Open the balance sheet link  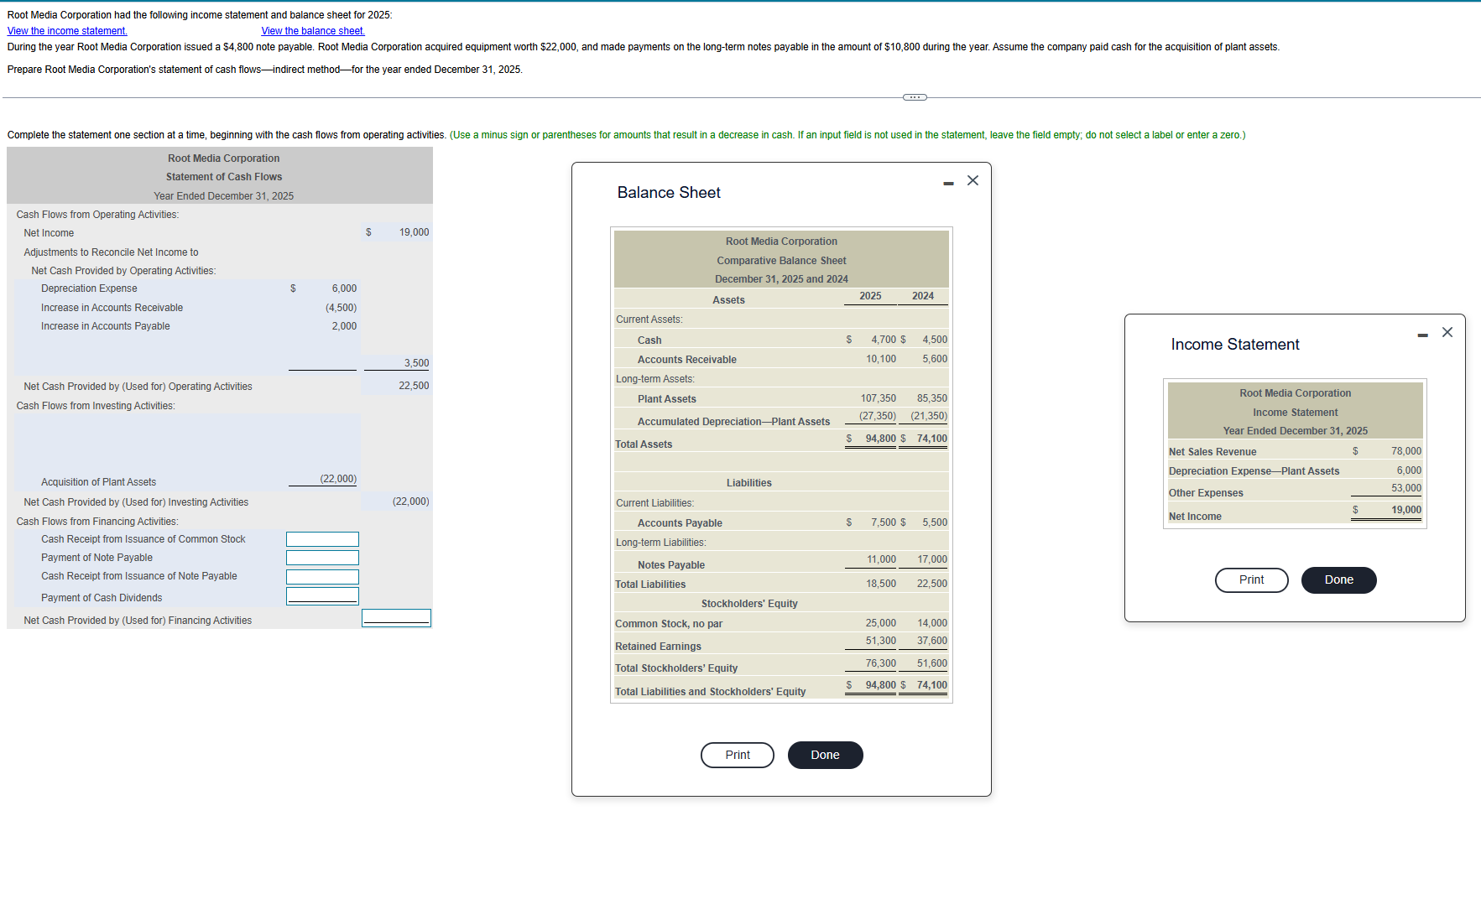[312, 31]
